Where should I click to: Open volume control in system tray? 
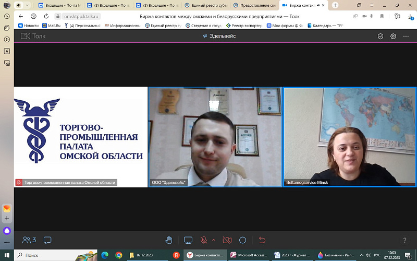pyautogui.click(x=369, y=255)
